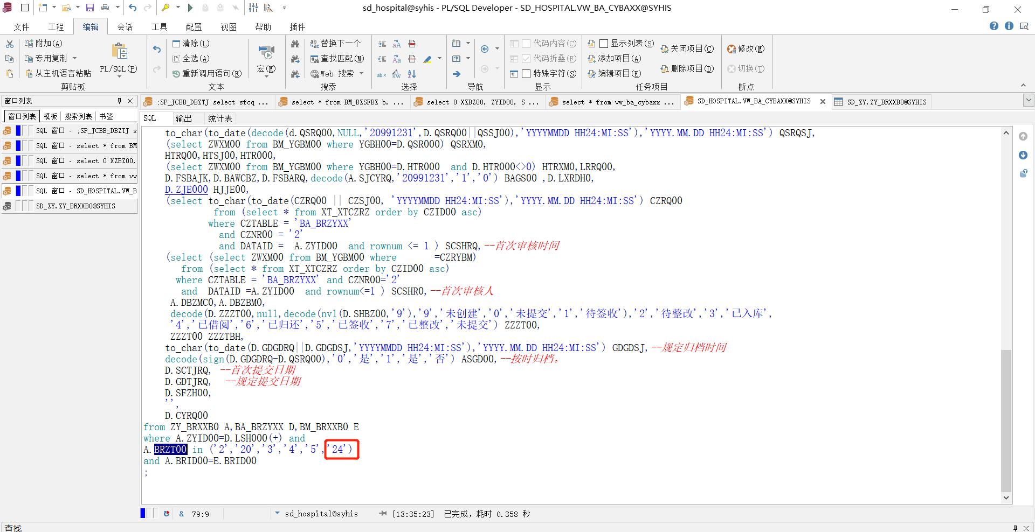Open the session dropdown in status bar
Screen dimensions: 1035x532
(x=278, y=513)
